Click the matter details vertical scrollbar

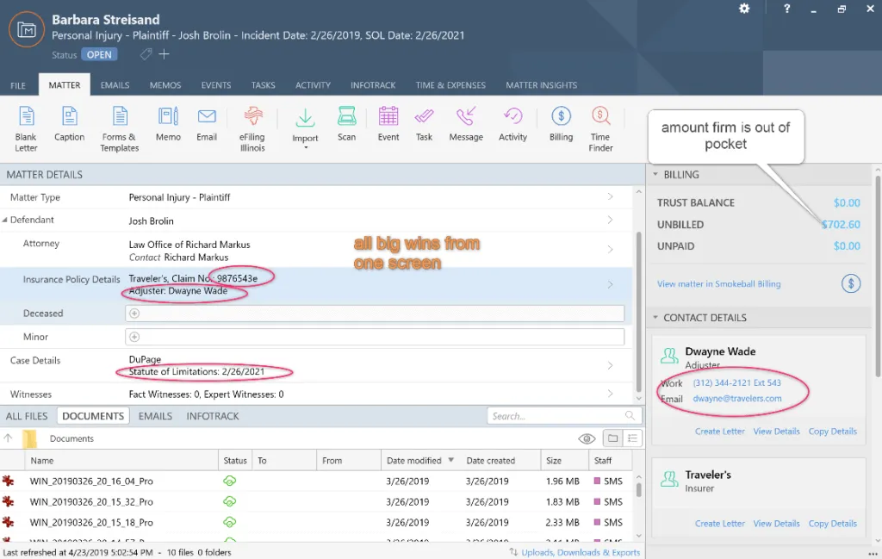pyautogui.click(x=638, y=312)
